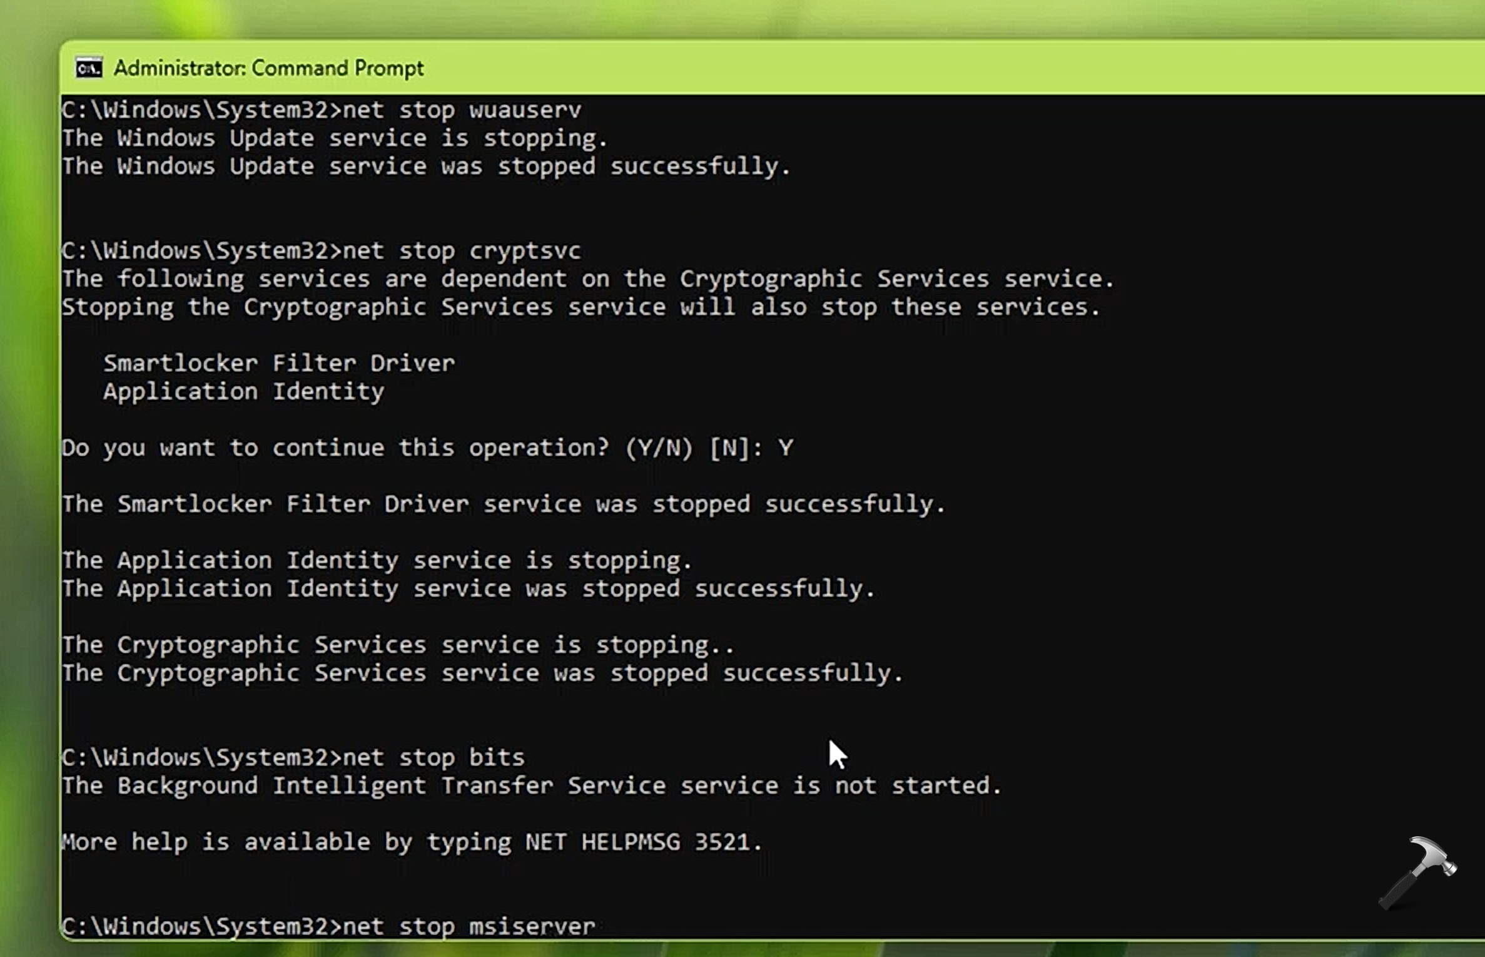
Task: Click the Administrator: Command Prompt title text
Action: click(268, 68)
